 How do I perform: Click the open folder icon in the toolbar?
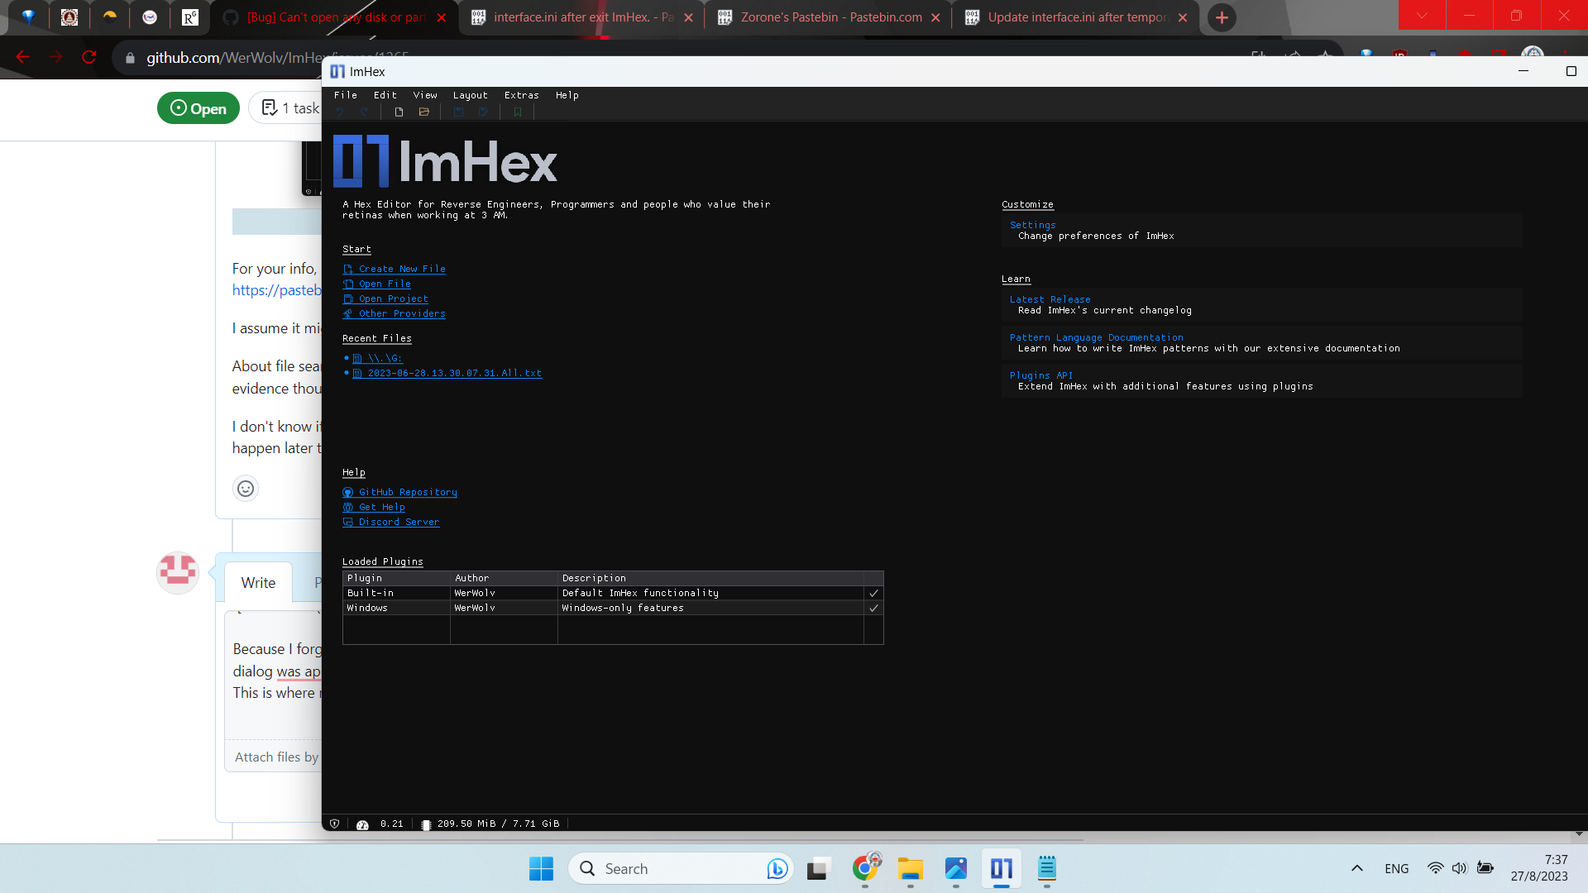tap(423, 112)
